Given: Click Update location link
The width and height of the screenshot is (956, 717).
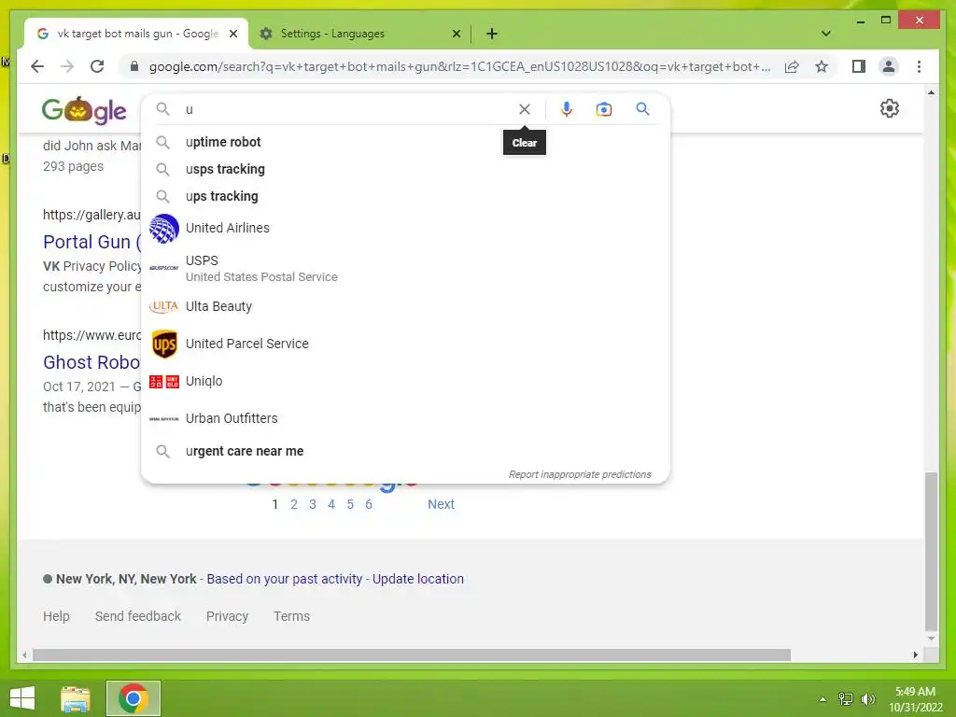Looking at the screenshot, I should coord(418,579).
